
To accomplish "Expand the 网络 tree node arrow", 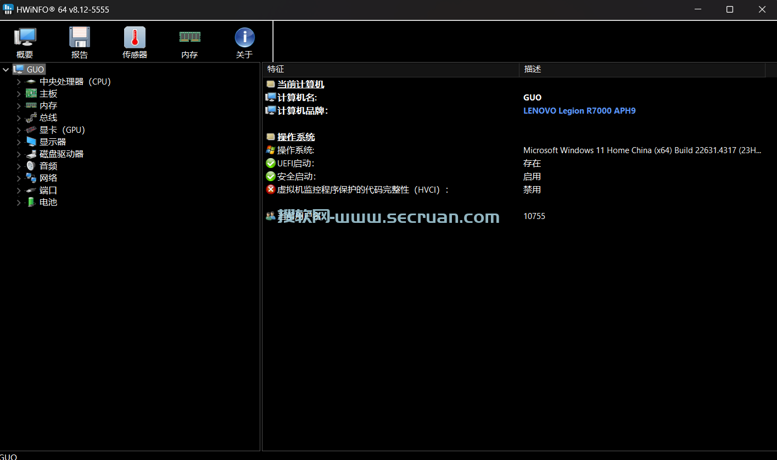I will [x=19, y=178].
